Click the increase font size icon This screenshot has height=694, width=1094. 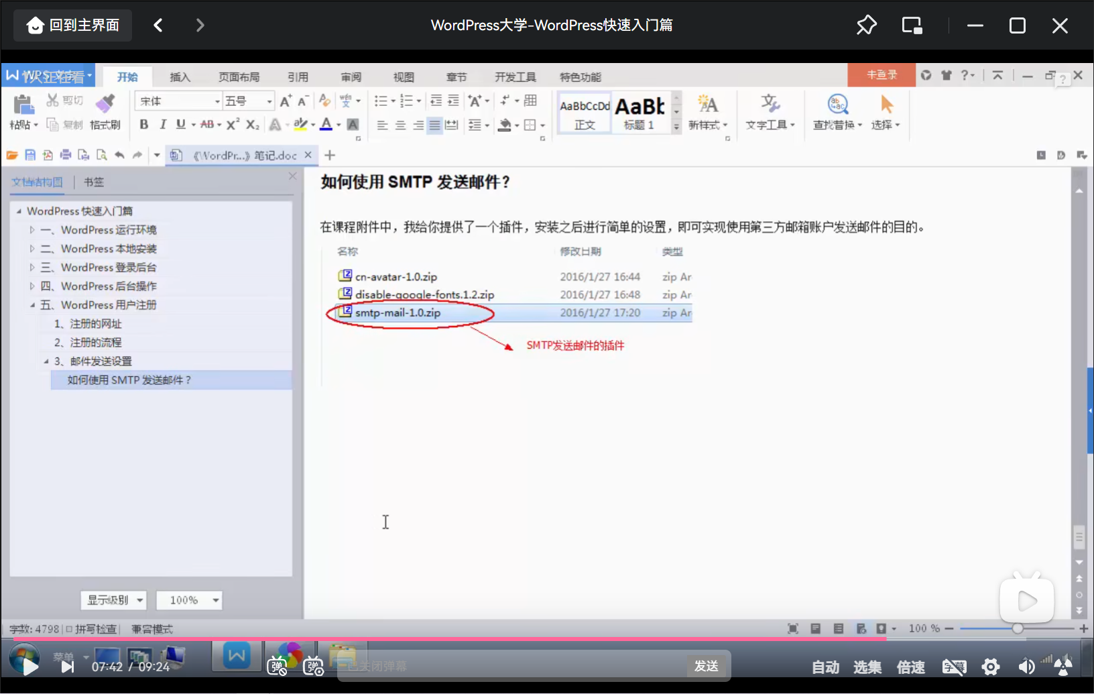[286, 101]
